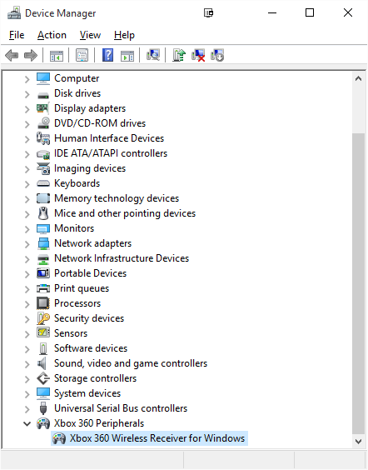Click the Security devices key icon
Screen dimensions: 368x470
(x=43, y=318)
